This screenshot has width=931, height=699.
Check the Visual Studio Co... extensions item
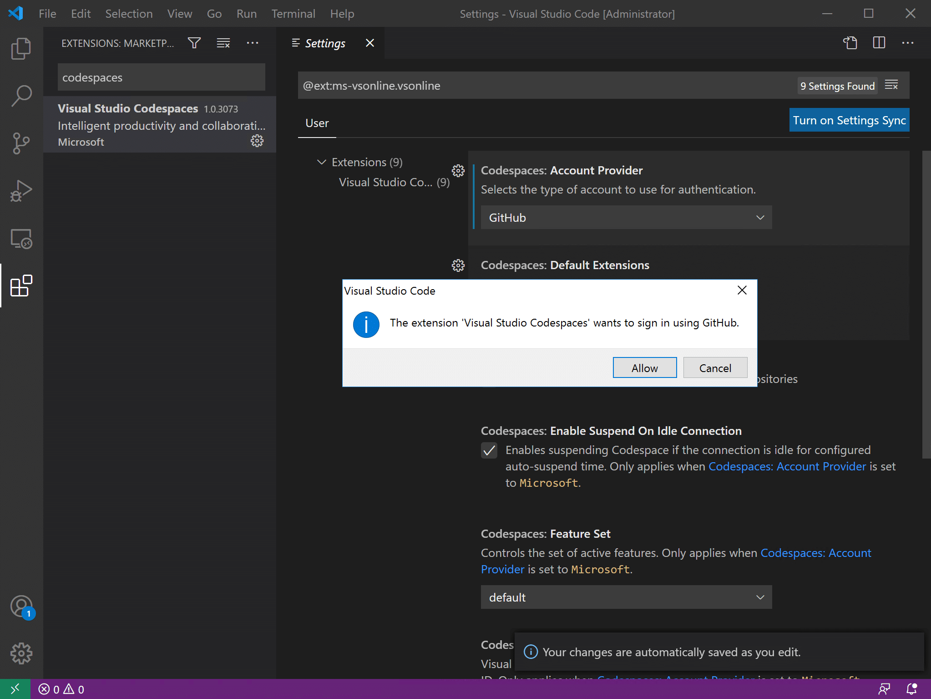(393, 182)
